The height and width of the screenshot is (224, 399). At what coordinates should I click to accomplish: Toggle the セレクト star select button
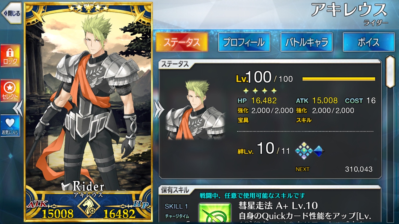(x=10, y=91)
